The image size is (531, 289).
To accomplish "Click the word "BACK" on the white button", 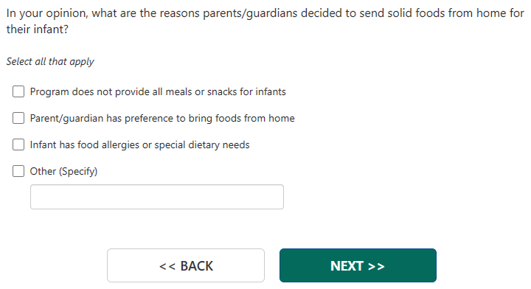I will pyautogui.click(x=197, y=266).
